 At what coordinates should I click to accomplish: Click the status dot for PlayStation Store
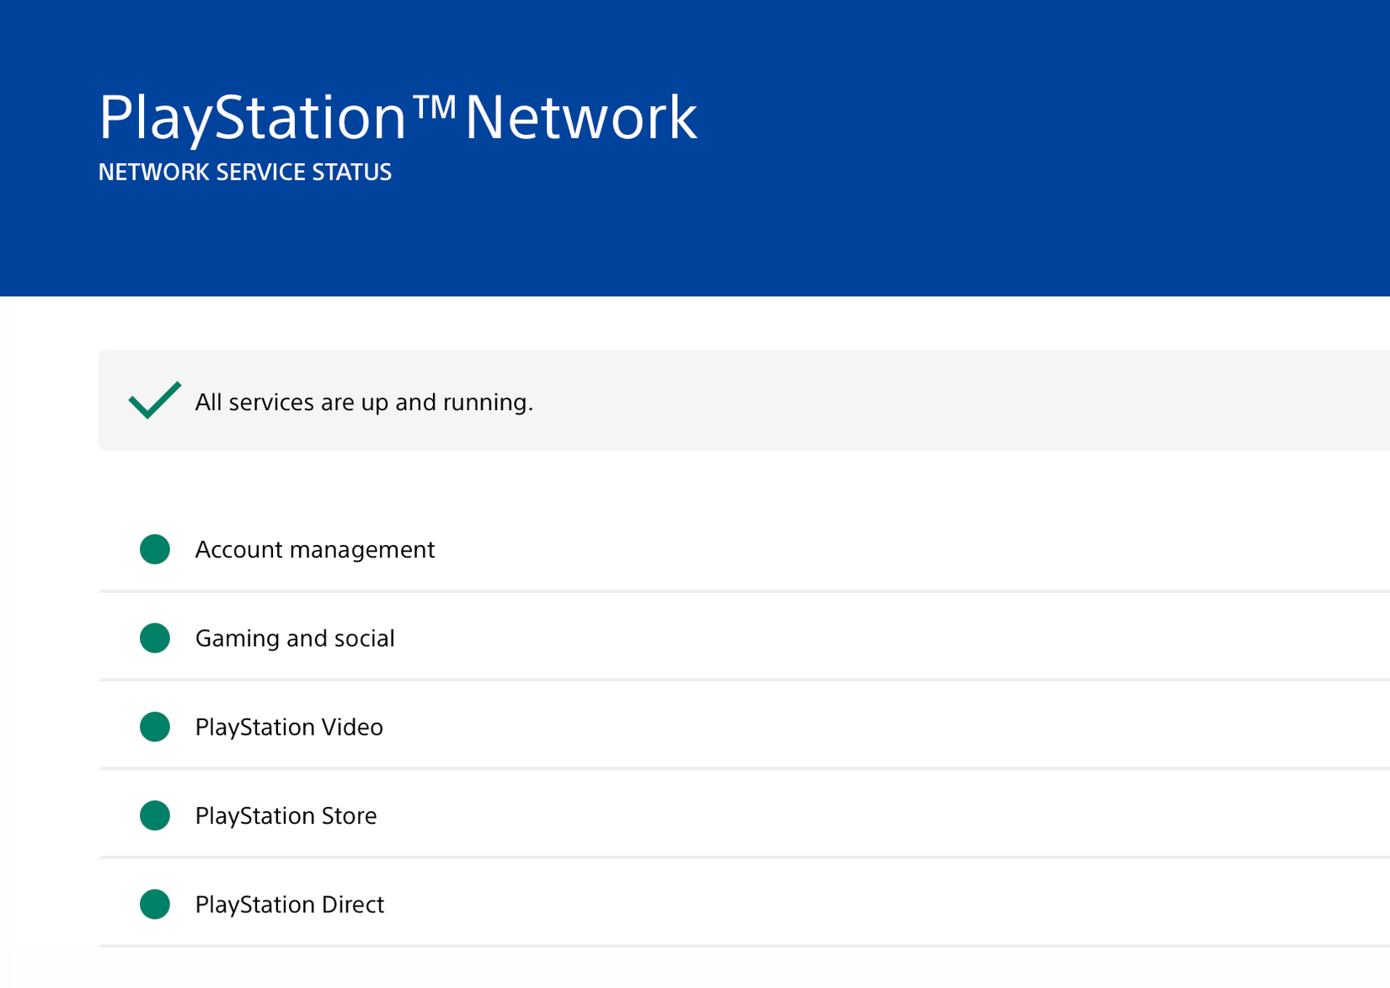155,815
